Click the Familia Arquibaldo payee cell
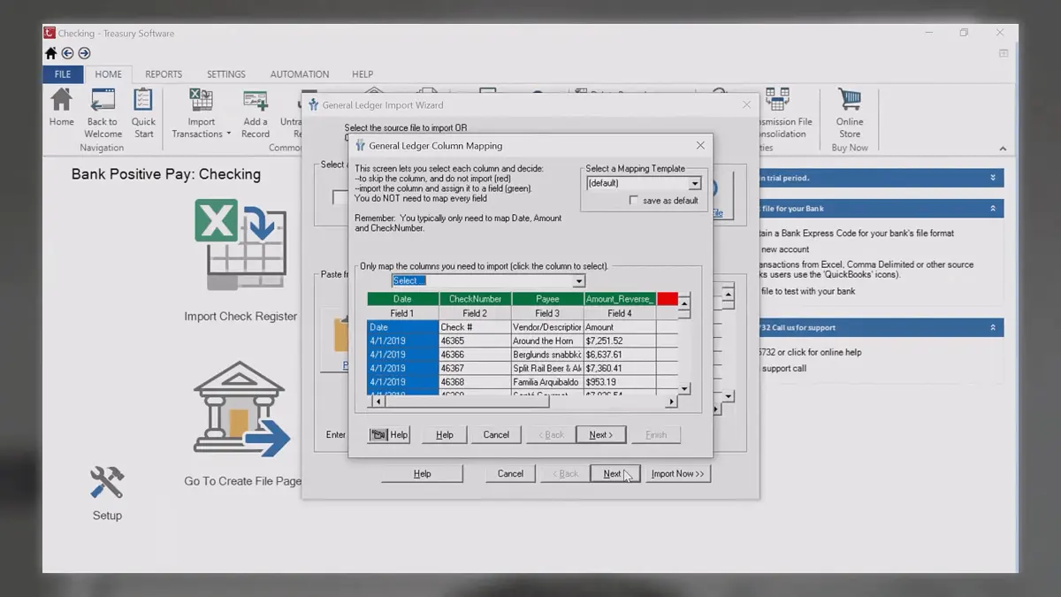Viewport: 1061px width, 597px height. click(x=547, y=382)
